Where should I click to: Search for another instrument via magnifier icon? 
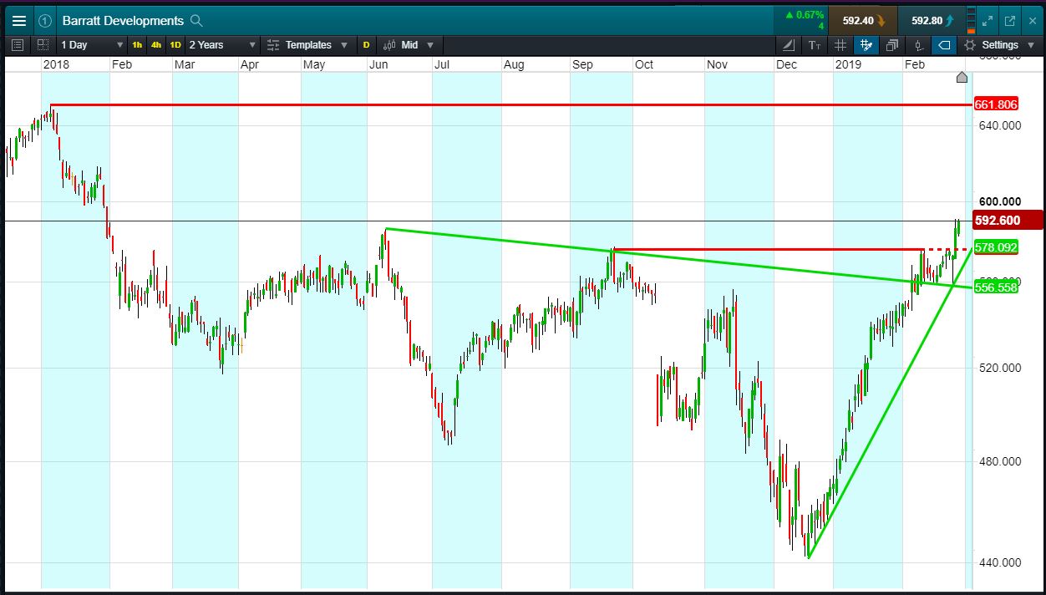(x=196, y=21)
